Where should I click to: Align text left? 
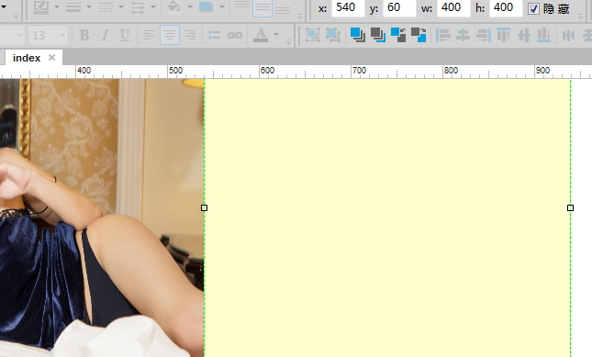[x=149, y=36]
